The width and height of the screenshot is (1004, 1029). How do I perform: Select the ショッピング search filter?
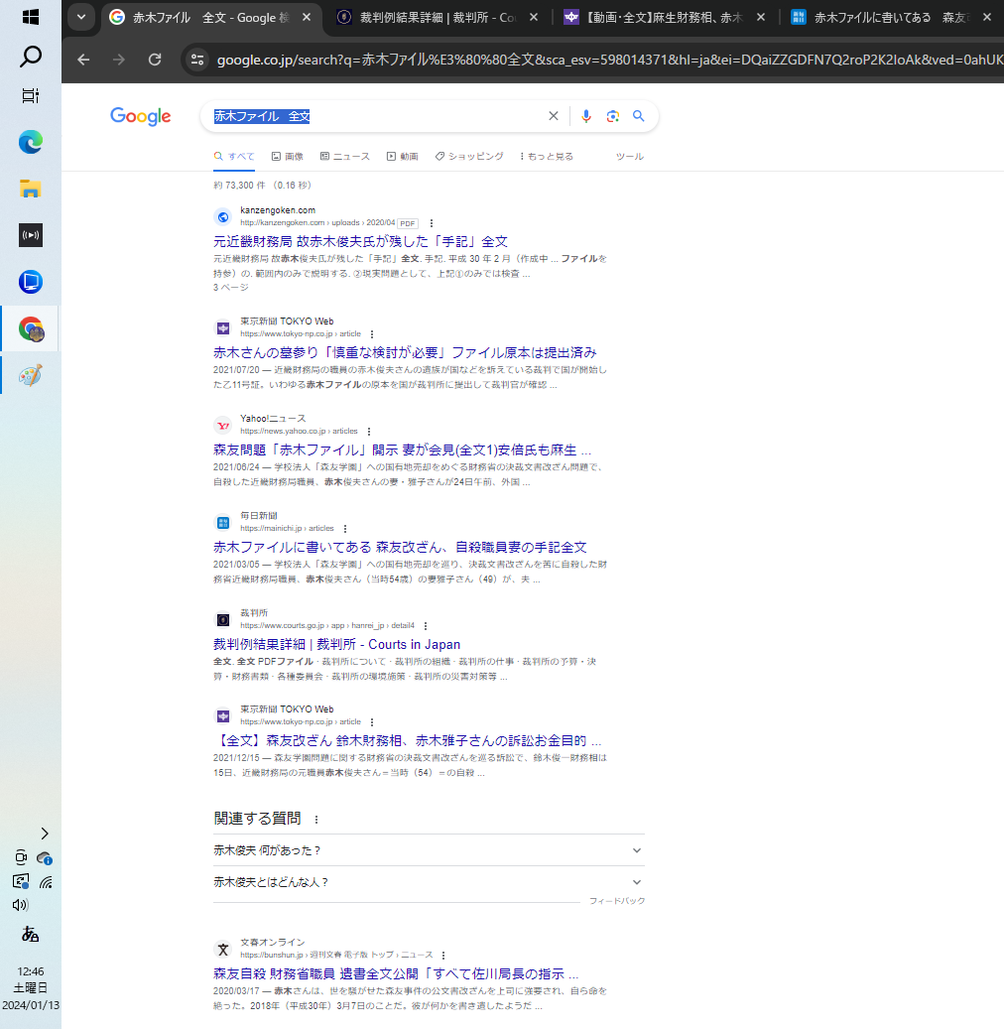coord(469,156)
